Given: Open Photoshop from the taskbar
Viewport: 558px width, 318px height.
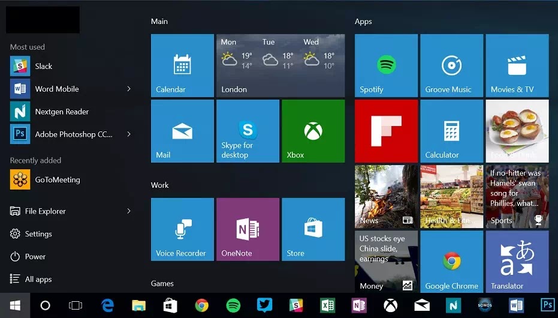Looking at the screenshot, I should pos(547,305).
